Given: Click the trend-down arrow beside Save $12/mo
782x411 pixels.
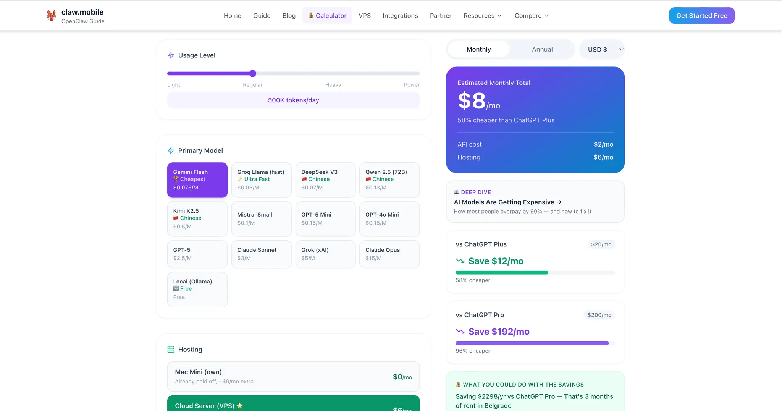Looking at the screenshot, I should pos(460,261).
